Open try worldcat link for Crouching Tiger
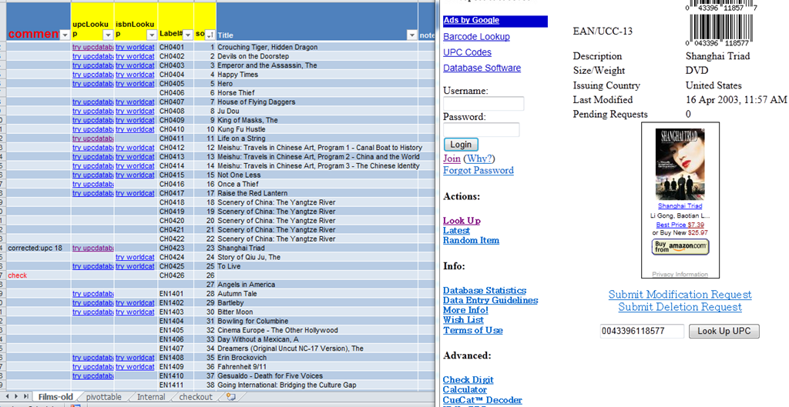This screenshot has height=407, width=789. 135,48
